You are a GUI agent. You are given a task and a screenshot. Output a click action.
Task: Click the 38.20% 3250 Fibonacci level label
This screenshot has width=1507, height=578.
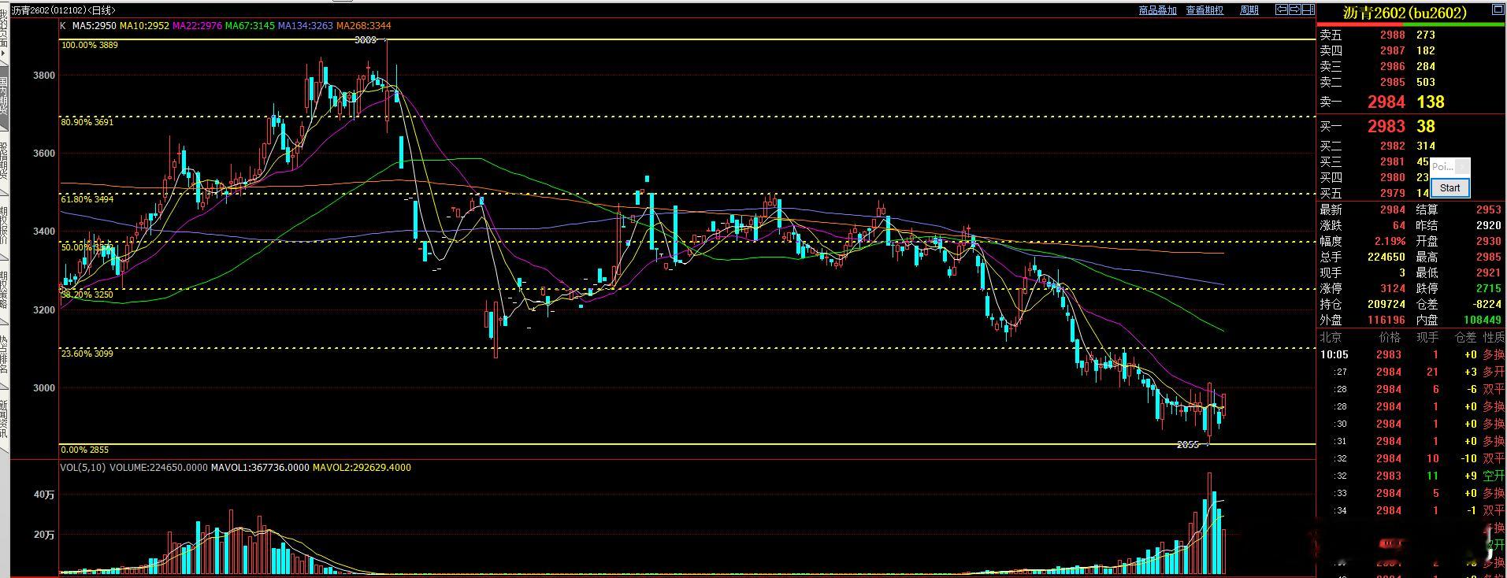click(87, 295)
